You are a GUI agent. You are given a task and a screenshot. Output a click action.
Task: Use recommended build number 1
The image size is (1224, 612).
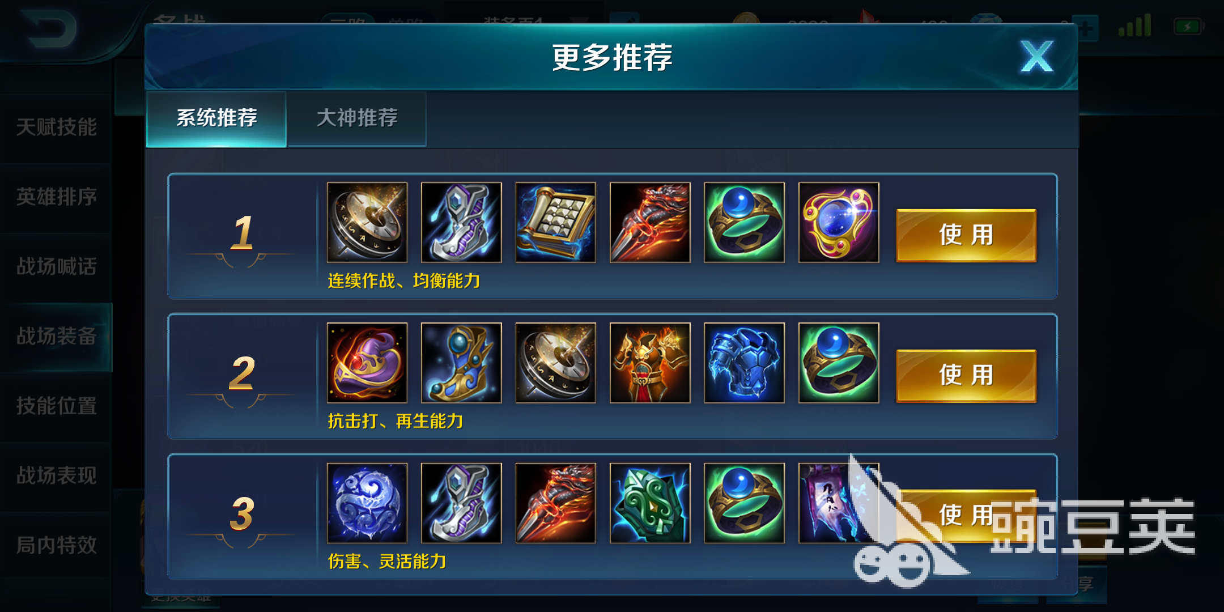(966, 235)
